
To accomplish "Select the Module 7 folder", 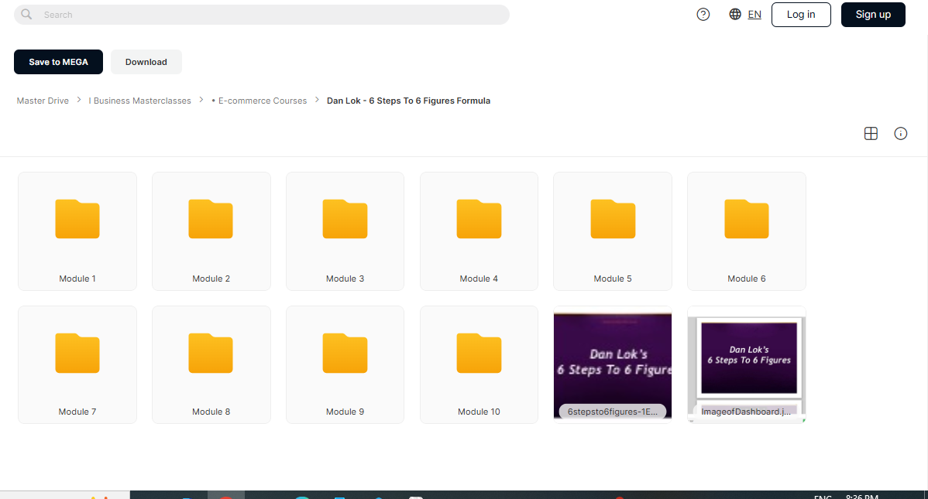I will [77, 365].
